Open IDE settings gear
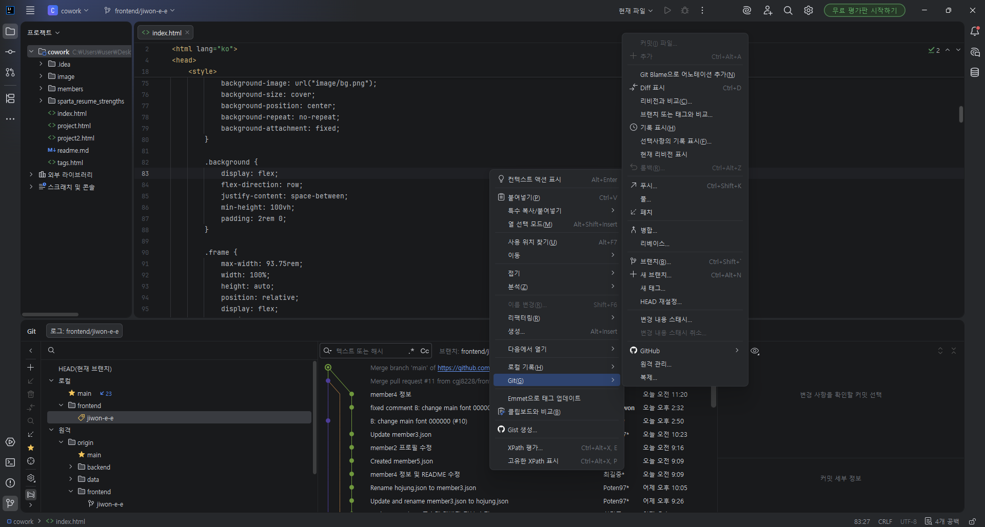985x527 pixels. pos(809,10)
